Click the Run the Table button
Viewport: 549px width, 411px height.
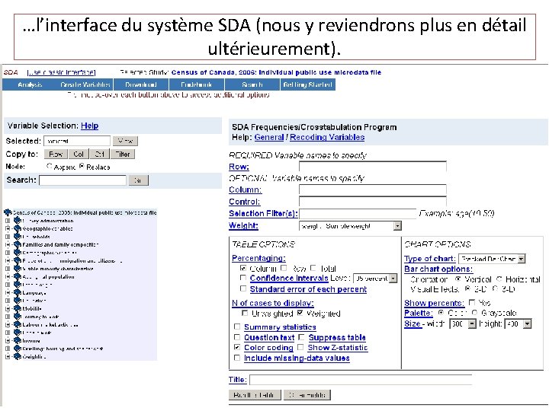click(255, 395)
